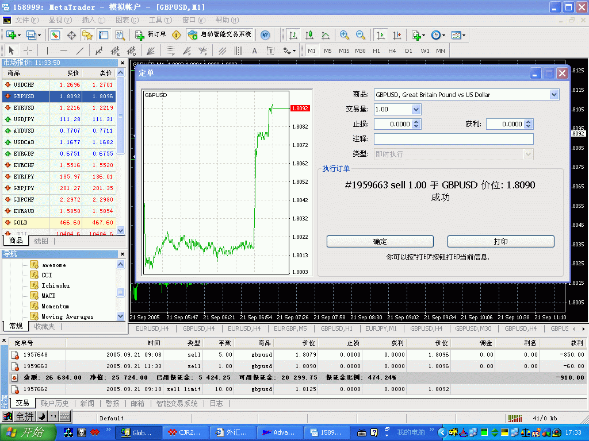Switch chart timeframe to H1
The height and width of the screenshot is (441, 589).
(x=376, y=51)
